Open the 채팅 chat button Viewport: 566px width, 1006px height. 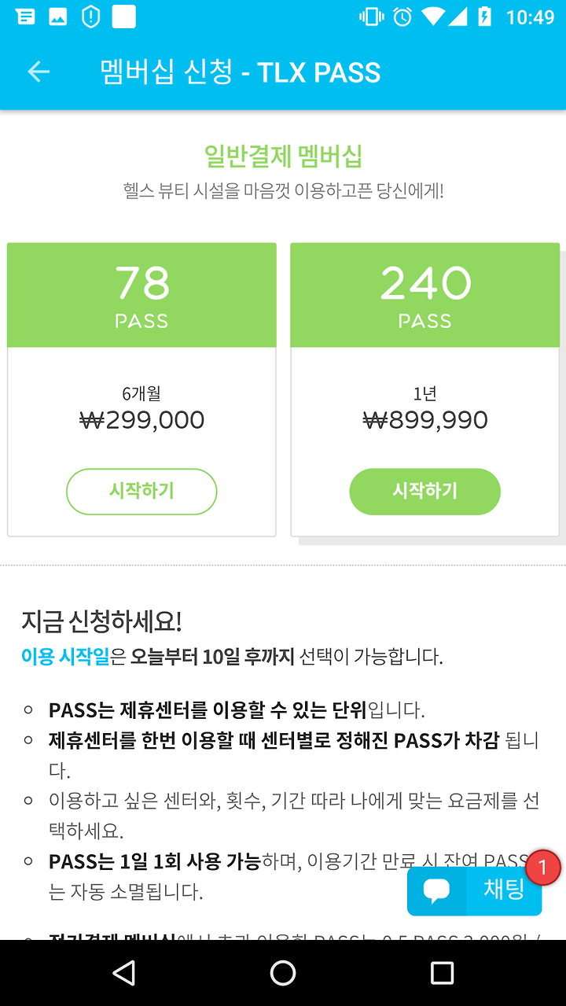[x=474, y=890]
